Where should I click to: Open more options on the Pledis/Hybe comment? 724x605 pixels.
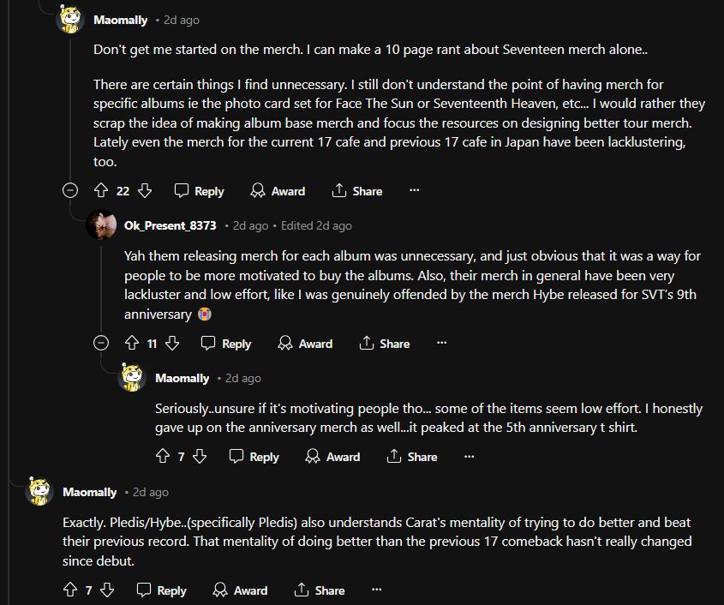pyautogui.click(x=377, y=590)
